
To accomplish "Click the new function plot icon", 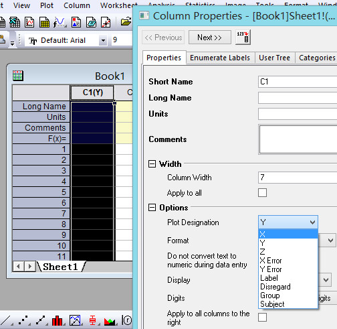I will [60, 22].
